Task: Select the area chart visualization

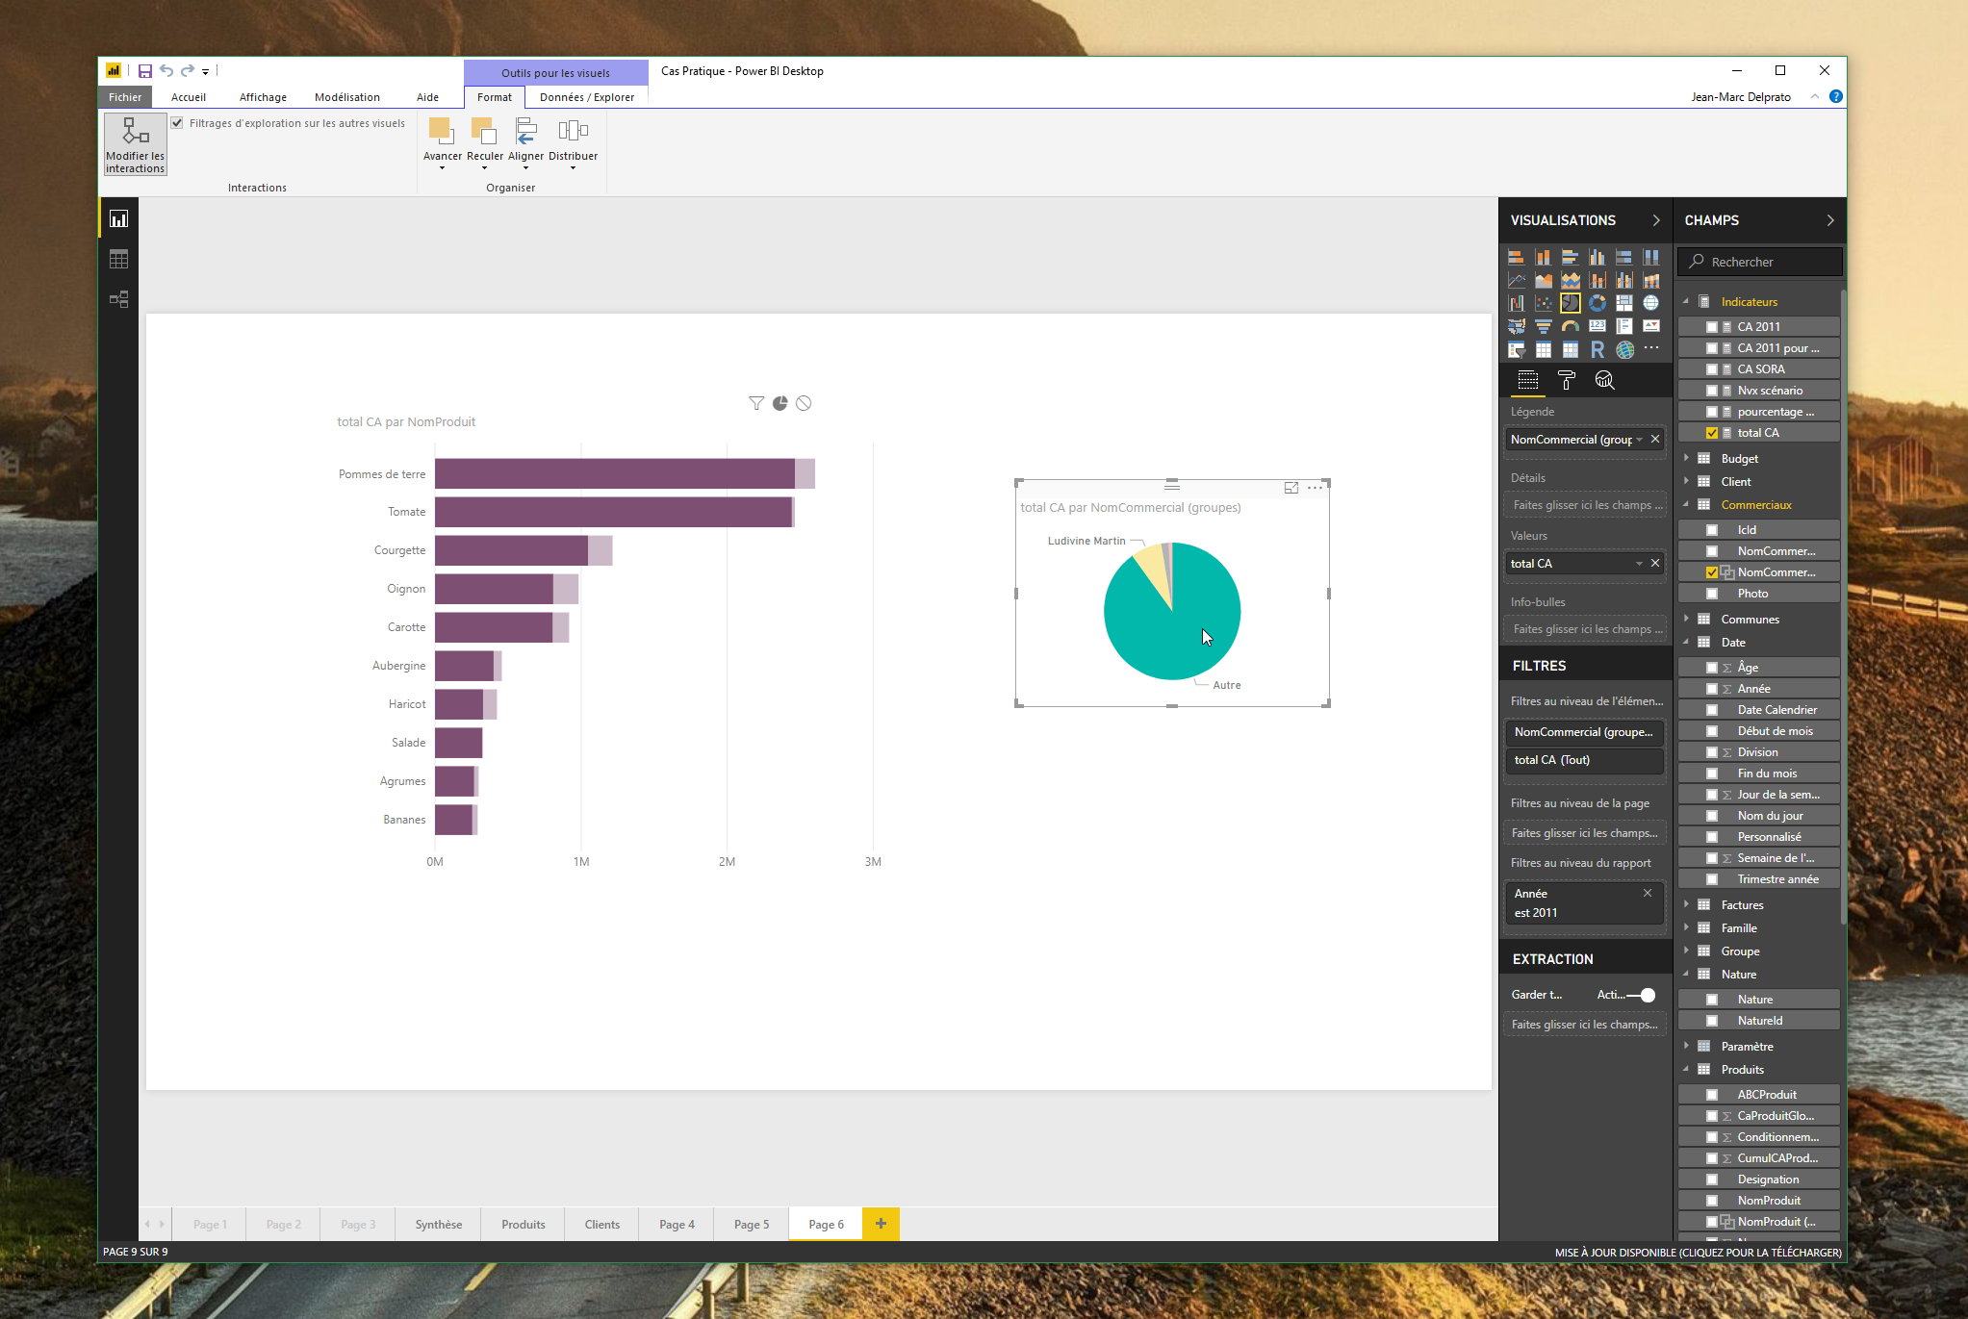Action: point(1543,280)
